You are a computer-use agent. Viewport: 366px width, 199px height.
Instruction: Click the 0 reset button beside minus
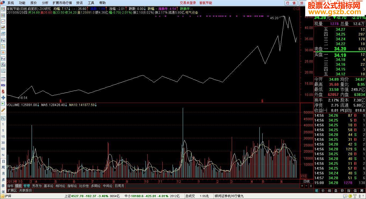311,186
